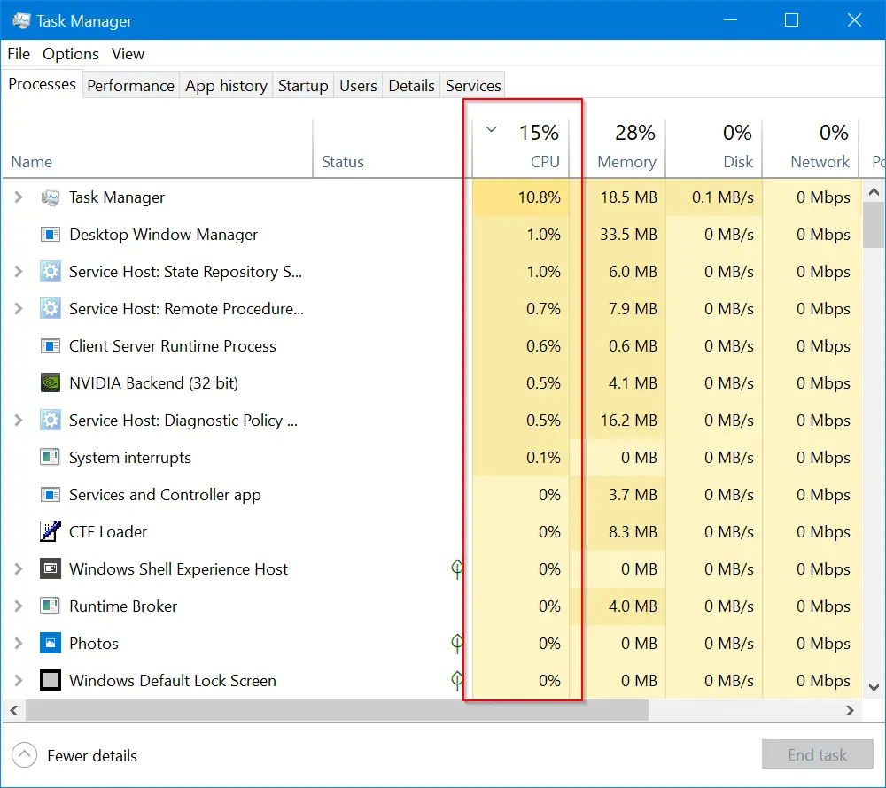Switch to the Users tab
The width and height of the screenshot is (886, 788).
pyautogui.click(x=358, y=86)
